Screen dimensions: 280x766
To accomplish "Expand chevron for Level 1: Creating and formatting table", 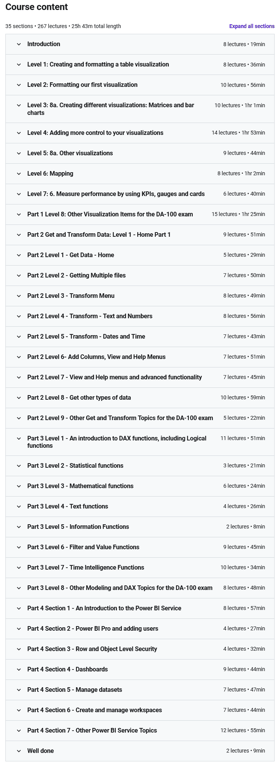I will (19, 65).
